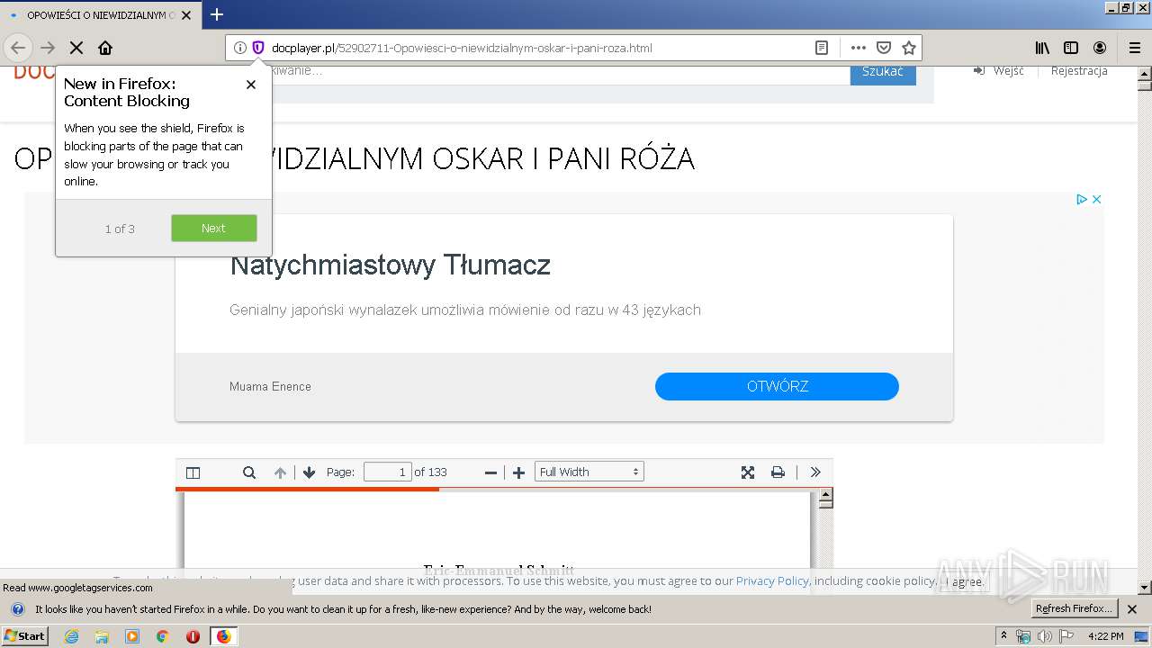Screen dimensions: 1152x648
Task: Open the Content Blocking shield icon
Action: pos(258,48)
